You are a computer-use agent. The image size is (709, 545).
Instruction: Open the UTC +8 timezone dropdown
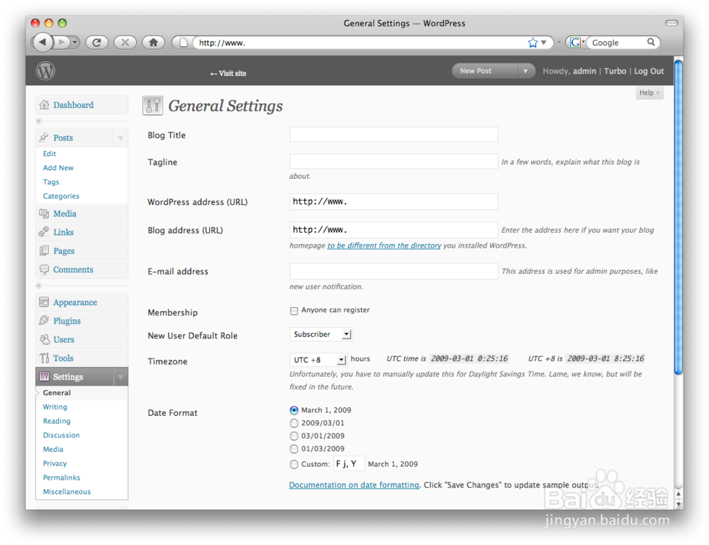click(x=318, y=359)
